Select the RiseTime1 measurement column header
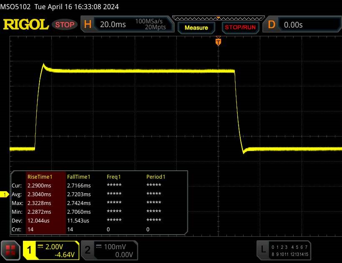The height and width of the screenshot is (263, 342). pos(40,177)
